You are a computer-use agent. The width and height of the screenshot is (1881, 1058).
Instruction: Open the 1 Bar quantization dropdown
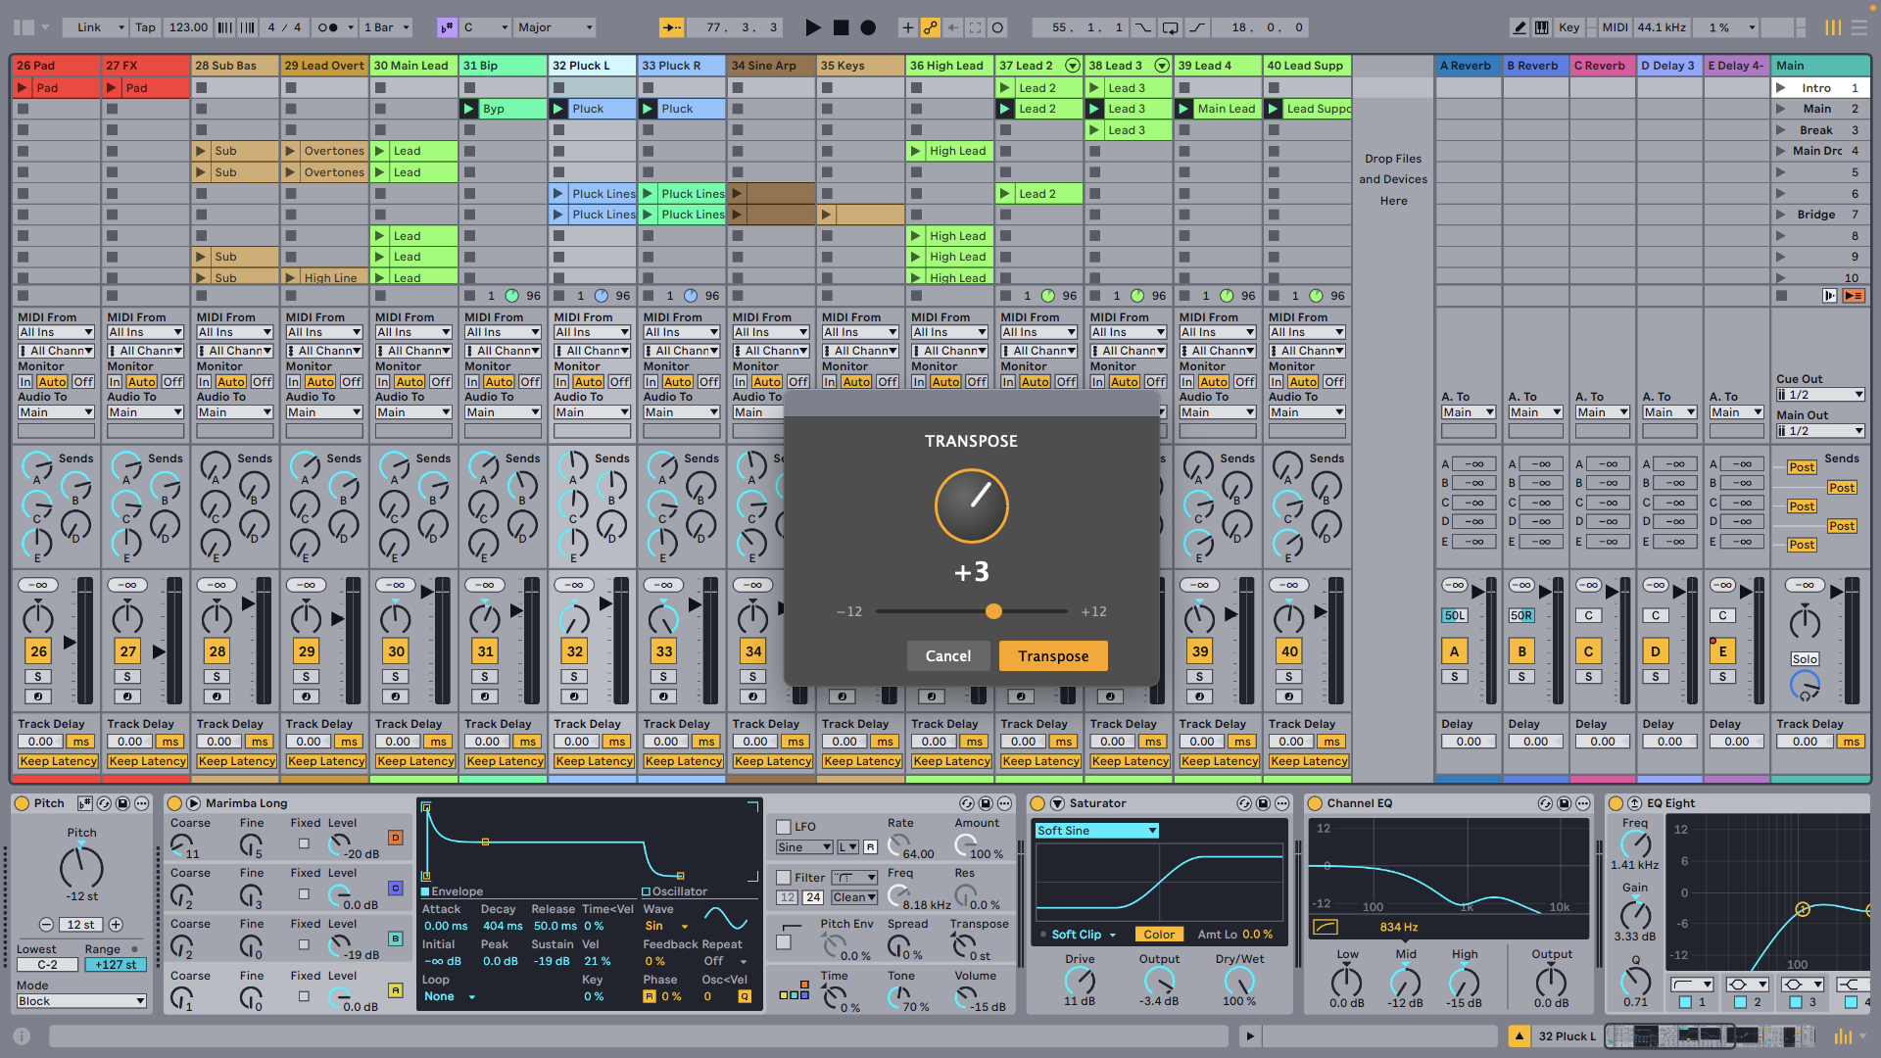click(387, 27)
